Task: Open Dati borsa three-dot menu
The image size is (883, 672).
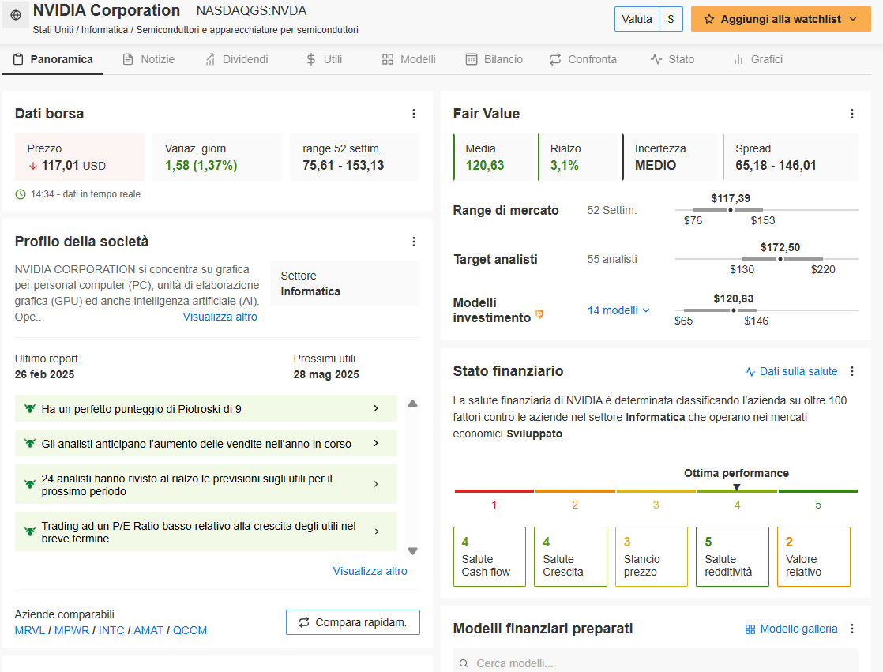Action: pyautogui.click(x=414, y=114)
